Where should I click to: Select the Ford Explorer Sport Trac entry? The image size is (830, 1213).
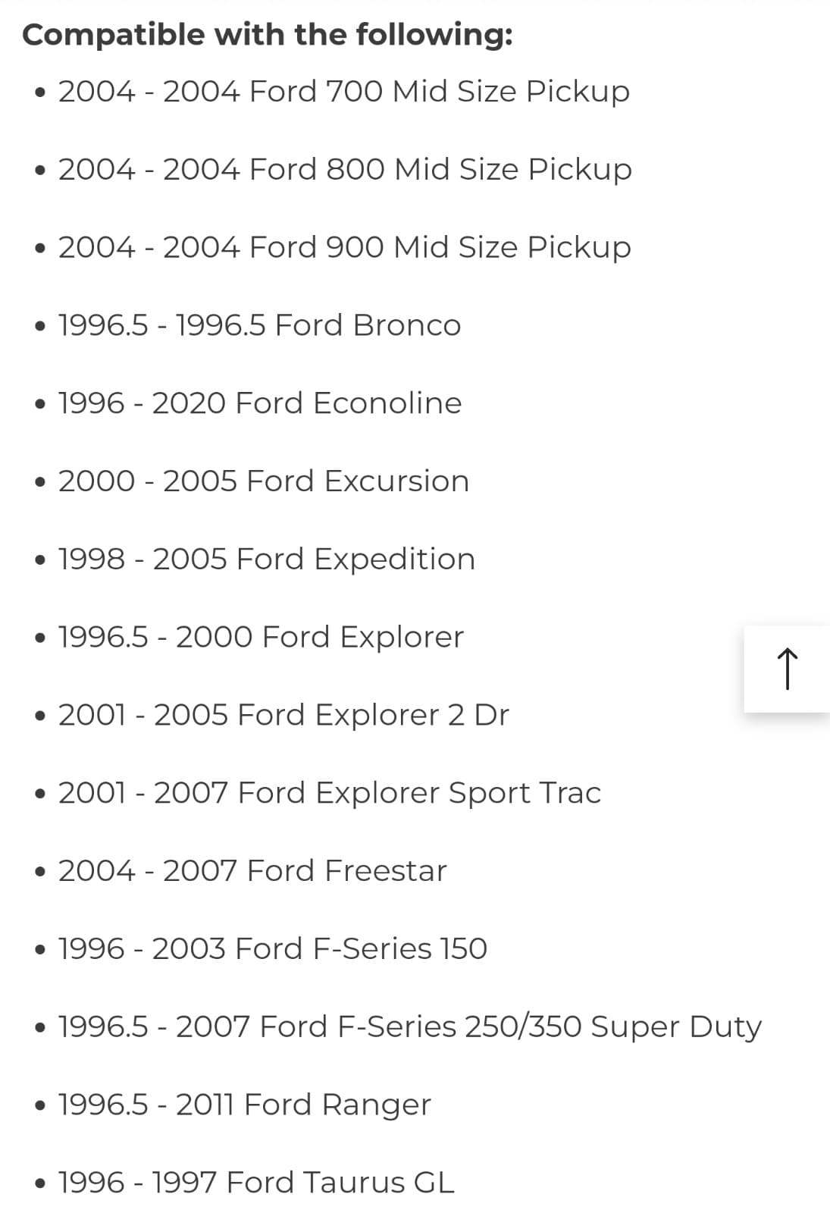pos(329,793)
